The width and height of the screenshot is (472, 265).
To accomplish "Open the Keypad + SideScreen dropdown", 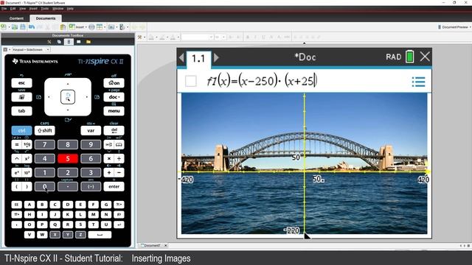I will (x=31, y=49).
